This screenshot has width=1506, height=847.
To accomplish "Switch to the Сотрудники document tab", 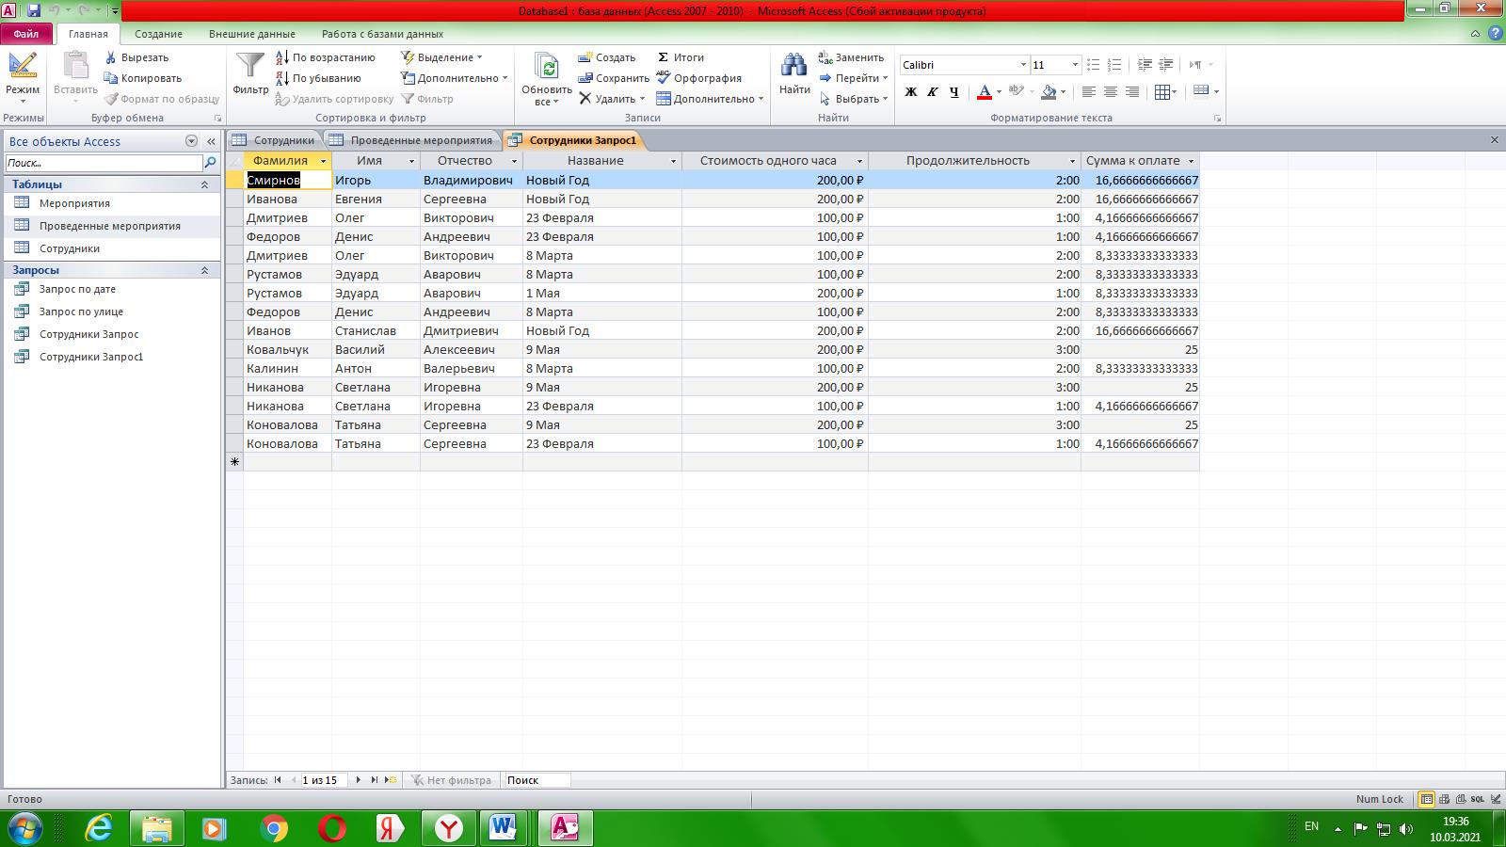I will point(274,140).
